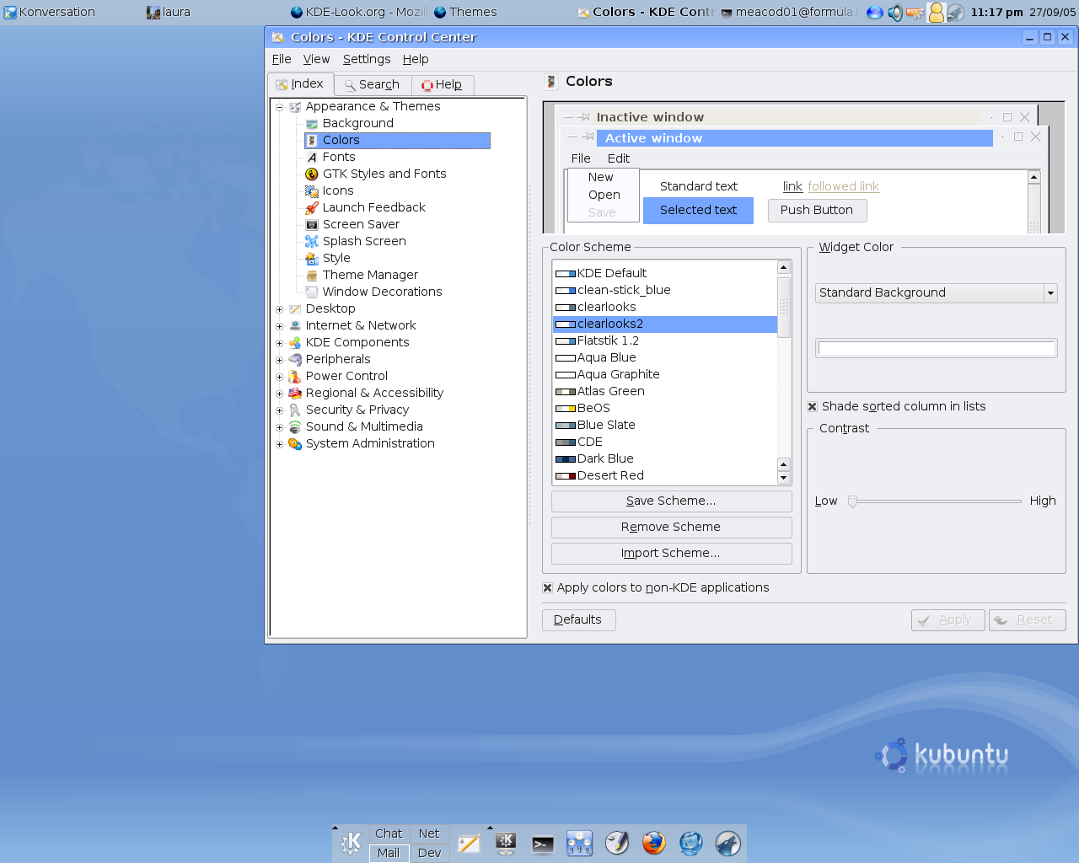
Task: Open the Widget Color combo box
Action: (936, 292)
